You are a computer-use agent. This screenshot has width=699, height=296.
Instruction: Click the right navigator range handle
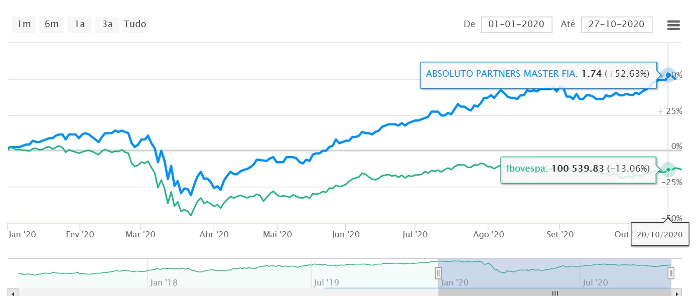pyautogui.click(x=671, y=273)
